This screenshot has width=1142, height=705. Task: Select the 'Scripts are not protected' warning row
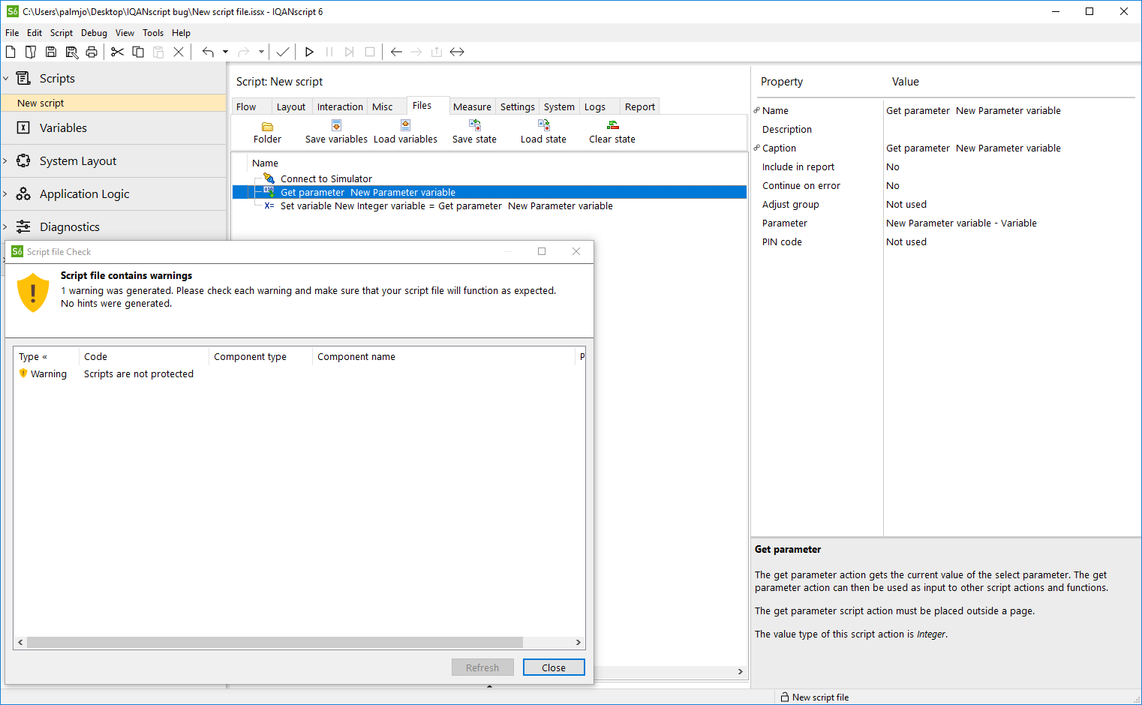click(299, 374)
